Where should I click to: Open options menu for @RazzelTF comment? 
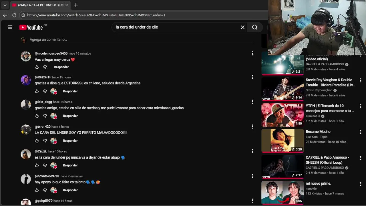252,77
